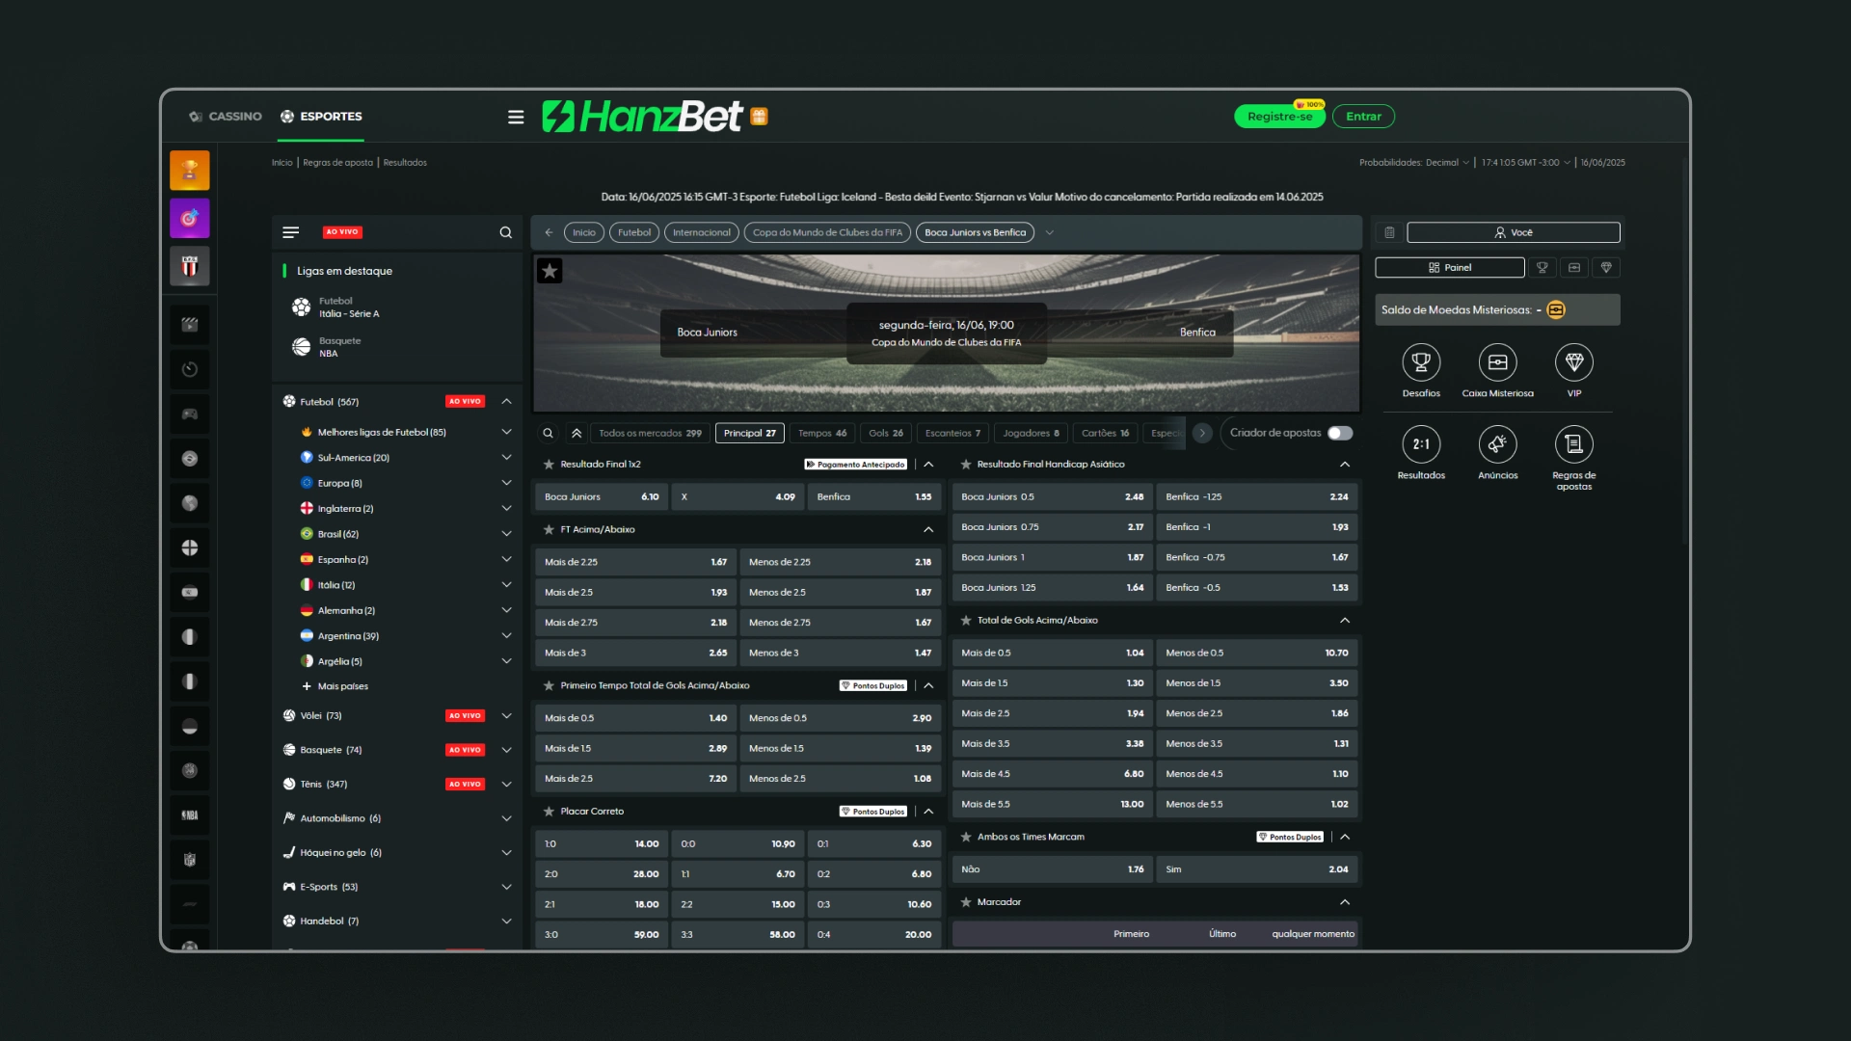Image resolution: width=1851 pixels, height=1041 pixels.
Task: Expand the Brasil (62) leagues
Action: pyautogui.click(x=506, y=534)
